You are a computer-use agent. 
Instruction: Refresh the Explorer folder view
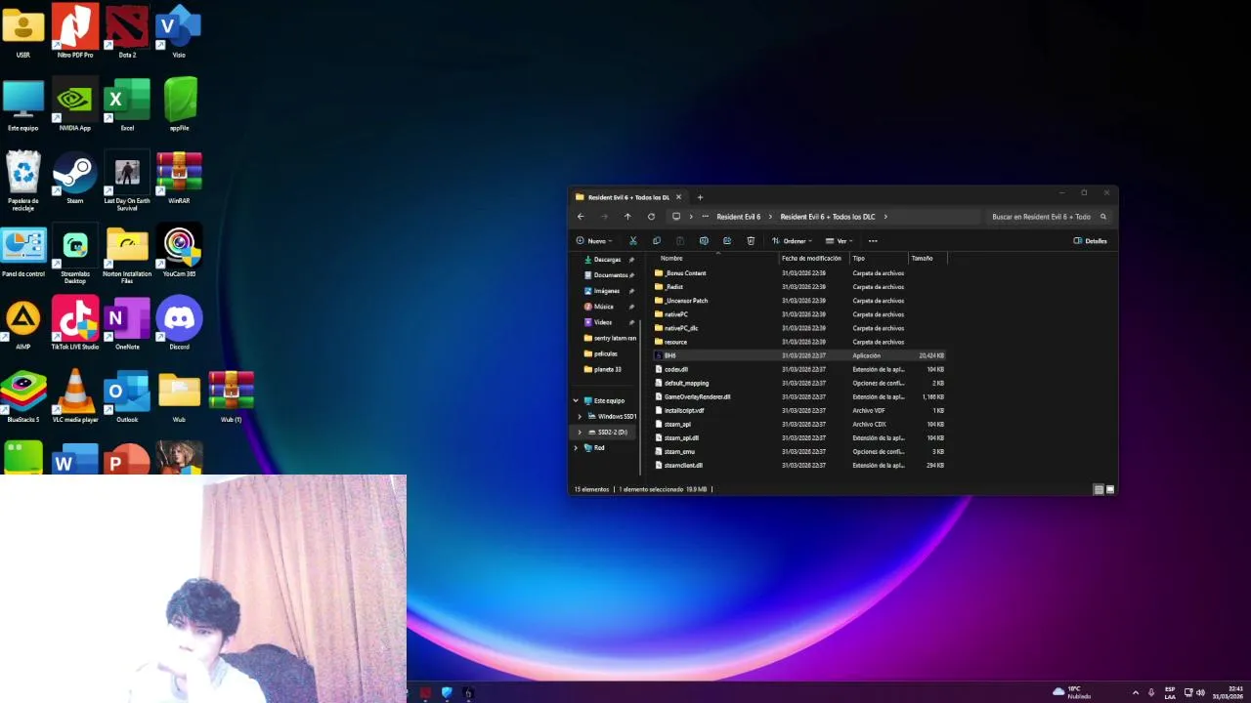click(x=651, y=217)
